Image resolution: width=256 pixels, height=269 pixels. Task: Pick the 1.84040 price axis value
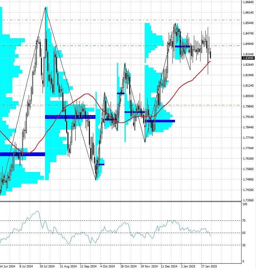click(x=248, y=44)
